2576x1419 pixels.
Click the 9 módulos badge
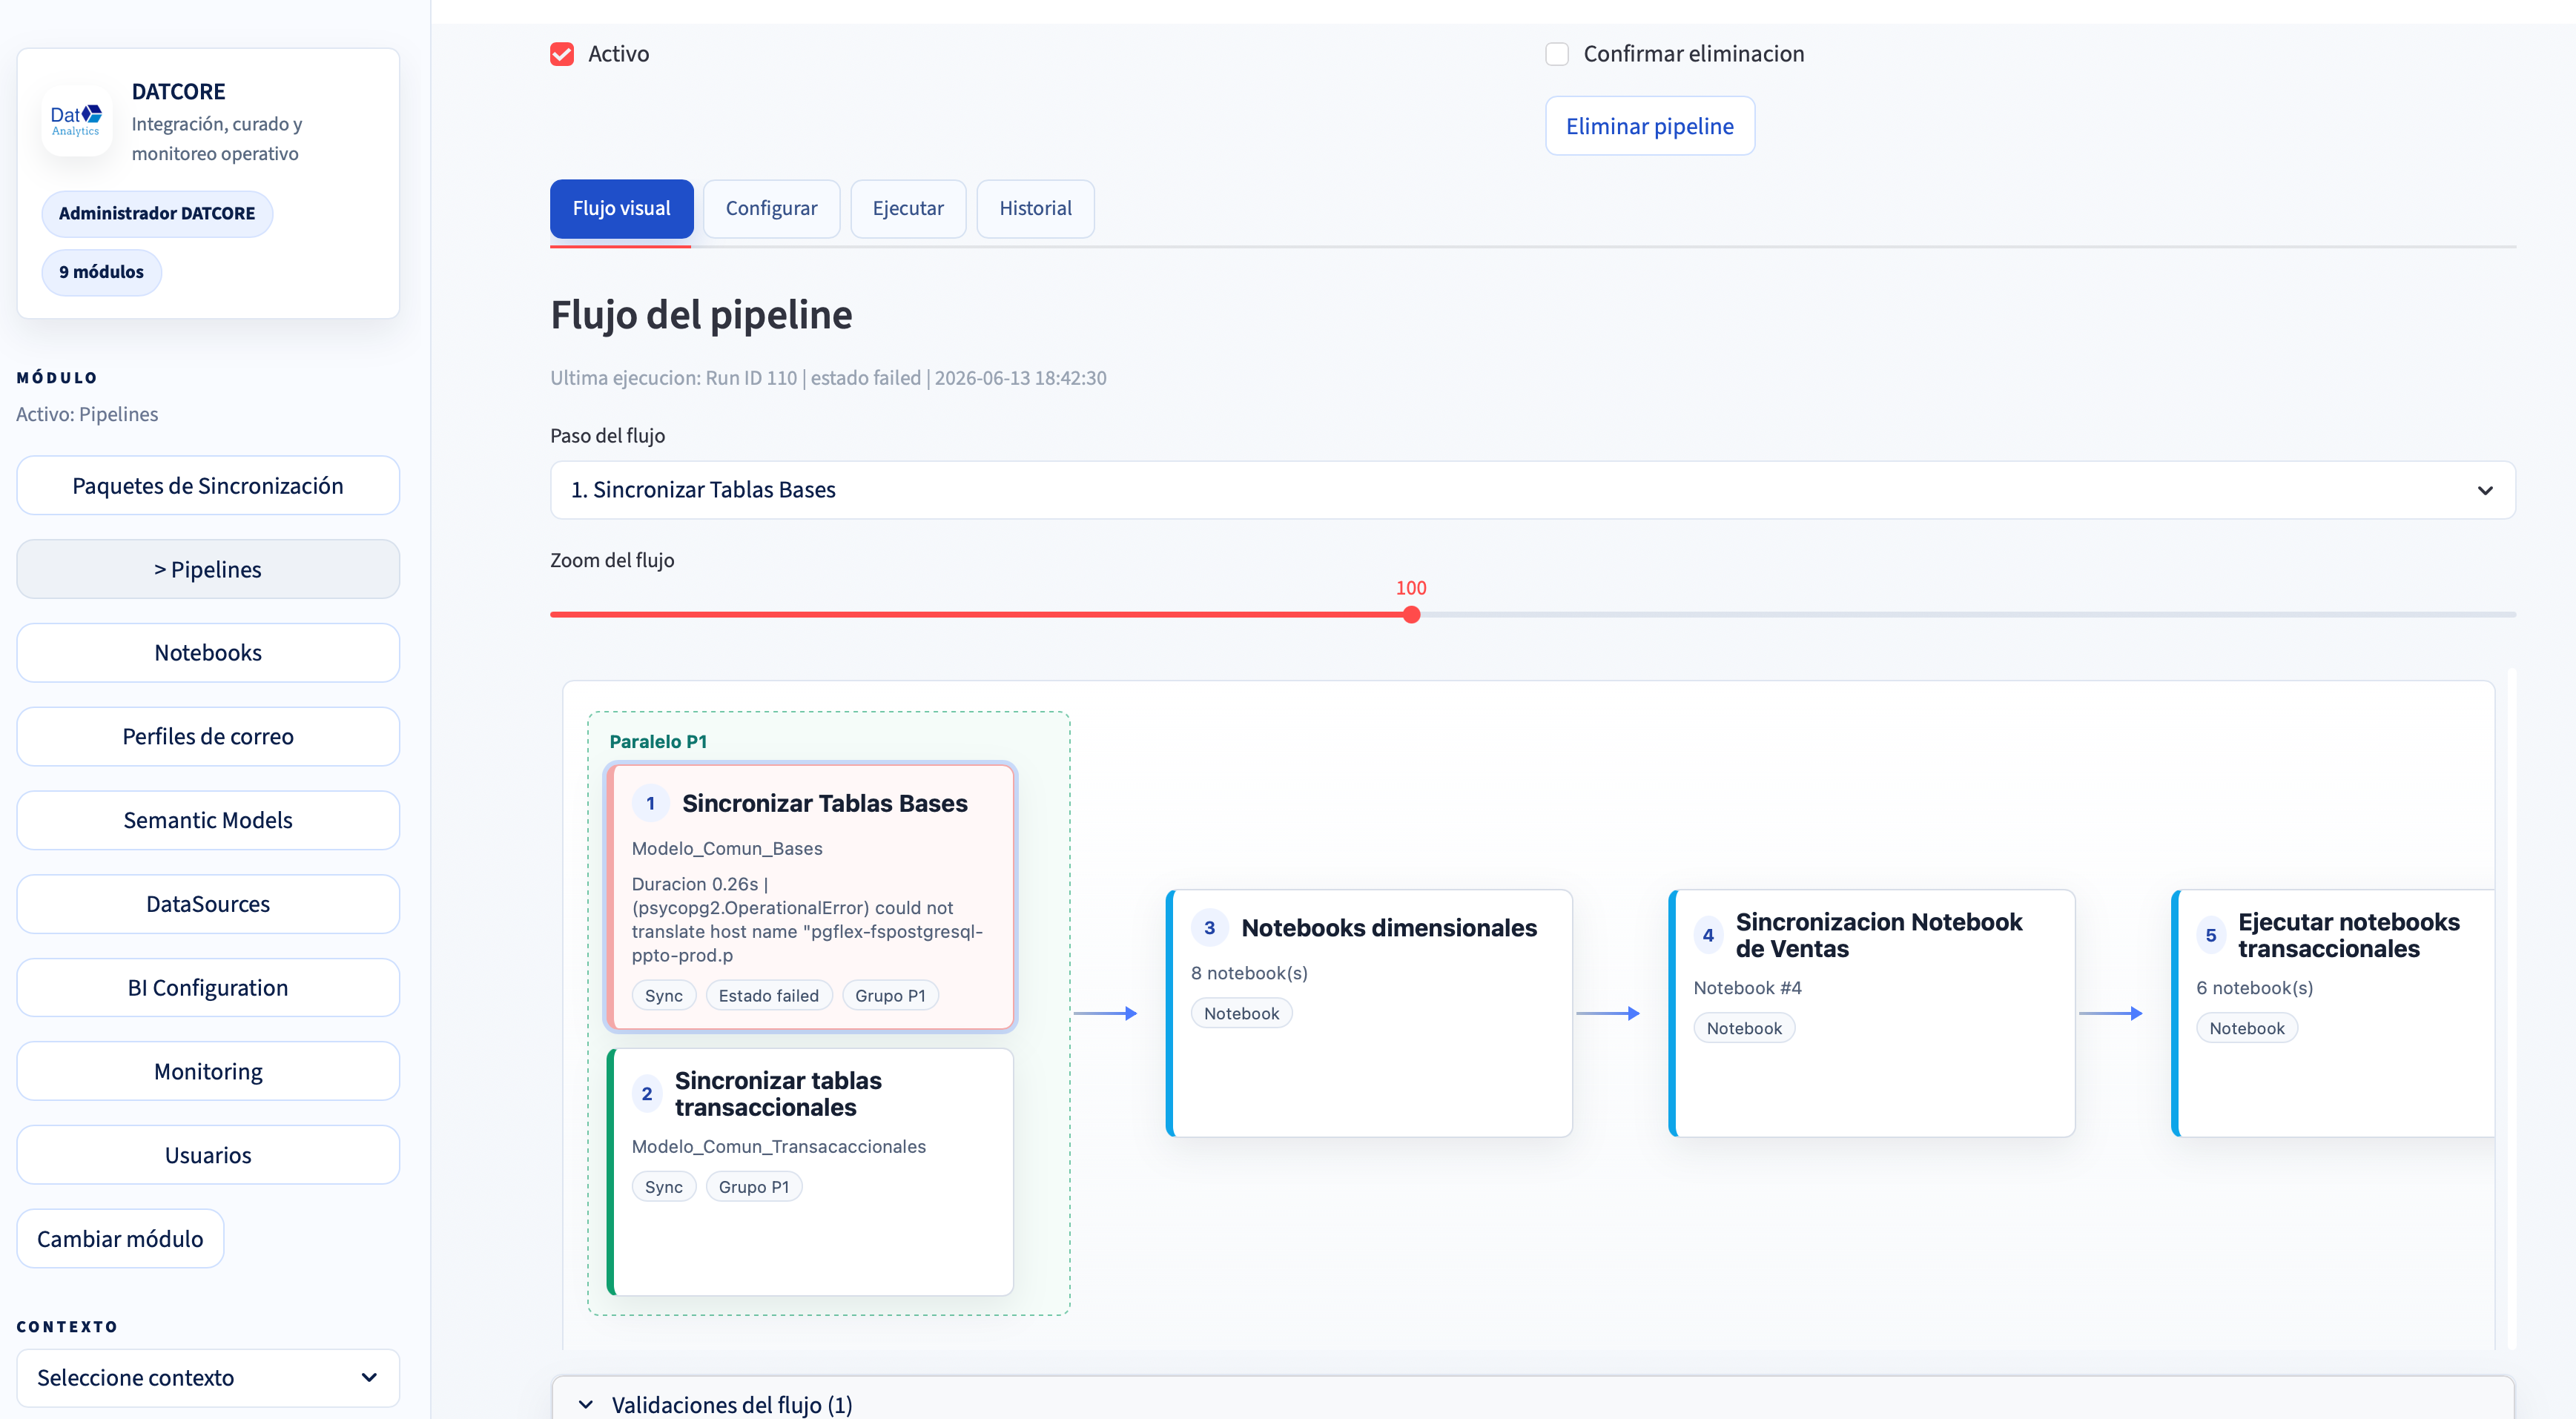coord(101,272)
